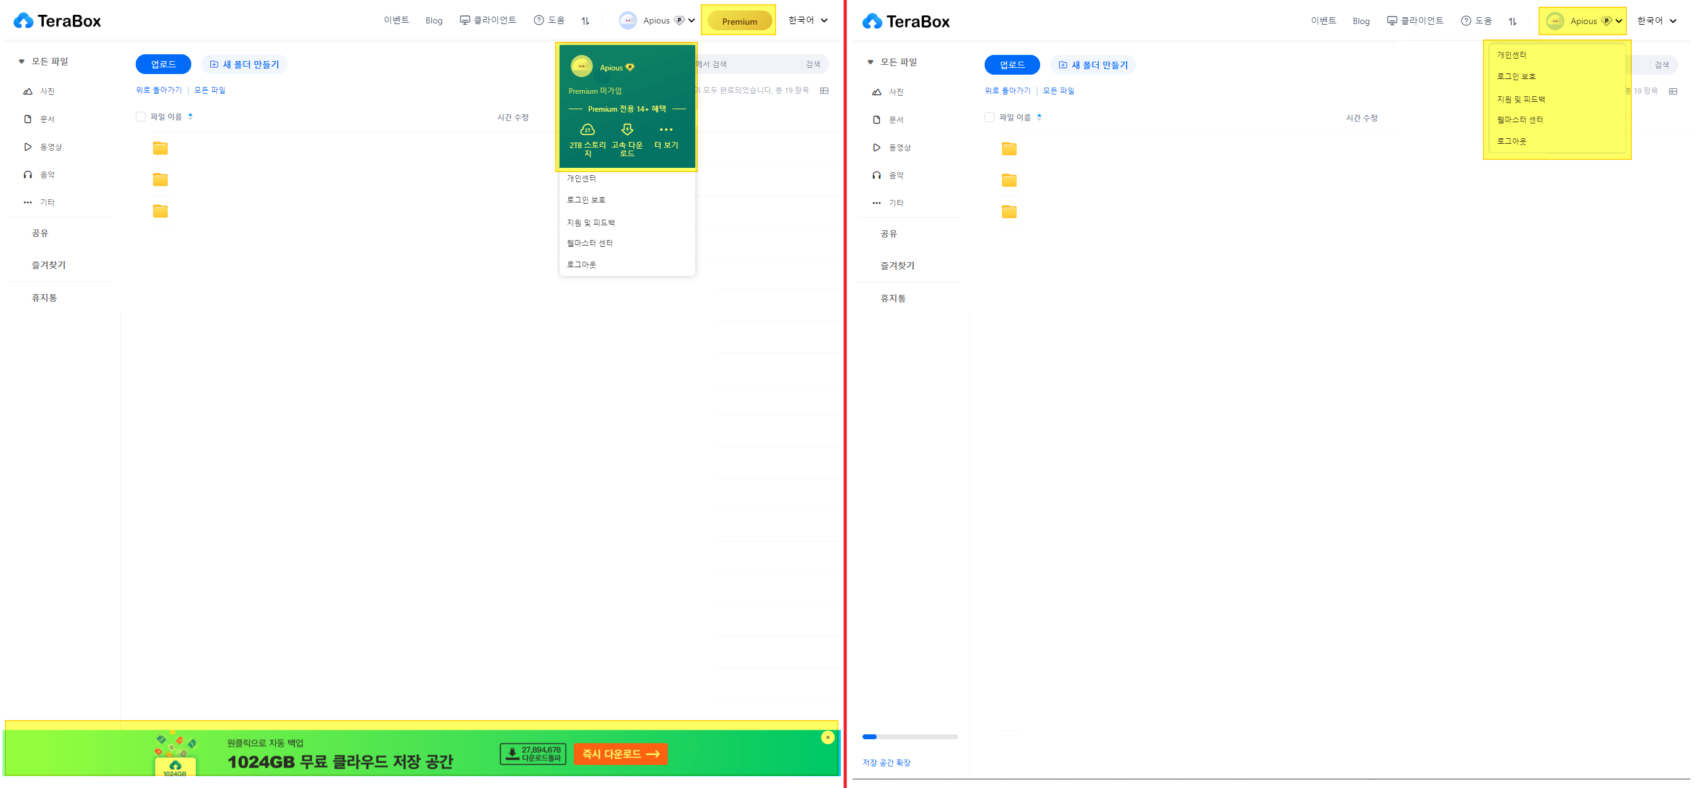1699x788 pixels.
Task: Open the transfer list arrows icon in left header
Action: (x=585, y=21)
